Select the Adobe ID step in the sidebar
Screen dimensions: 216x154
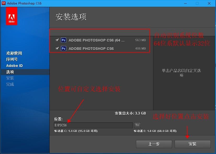pos(14,66)
